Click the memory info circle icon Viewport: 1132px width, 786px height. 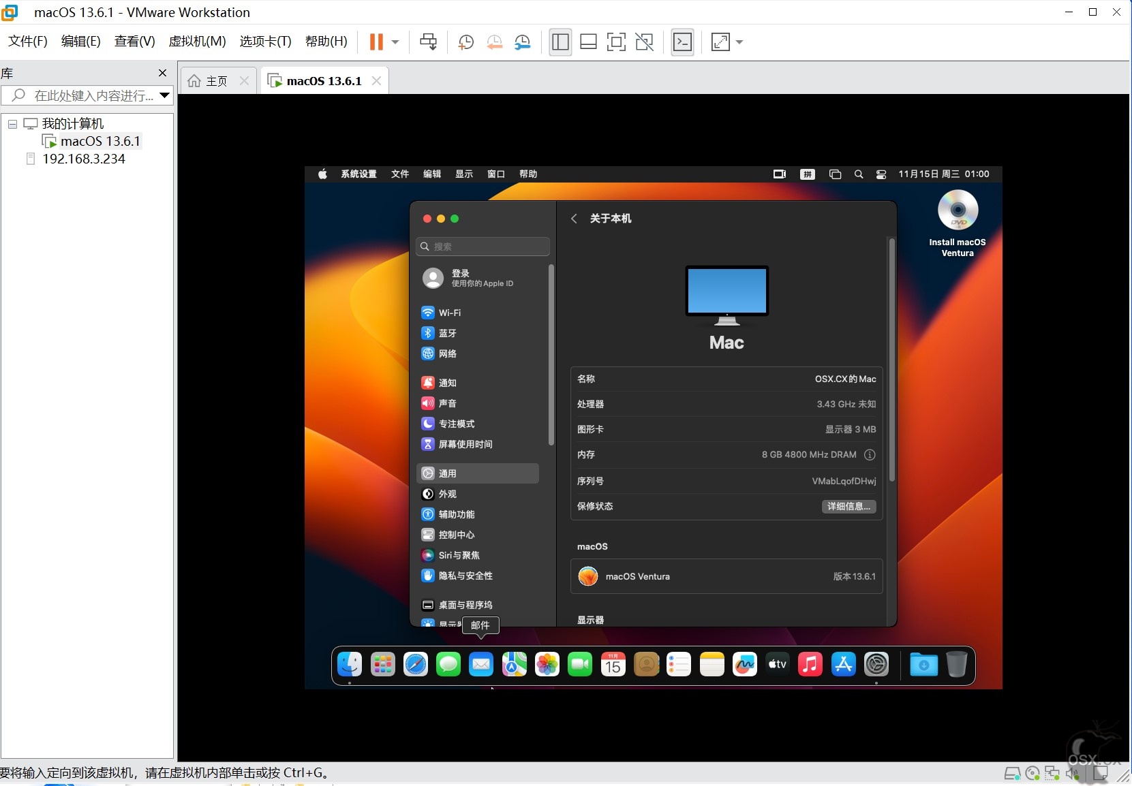[870, 454]
